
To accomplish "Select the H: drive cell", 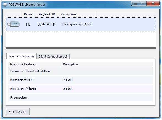I will 28,24.
